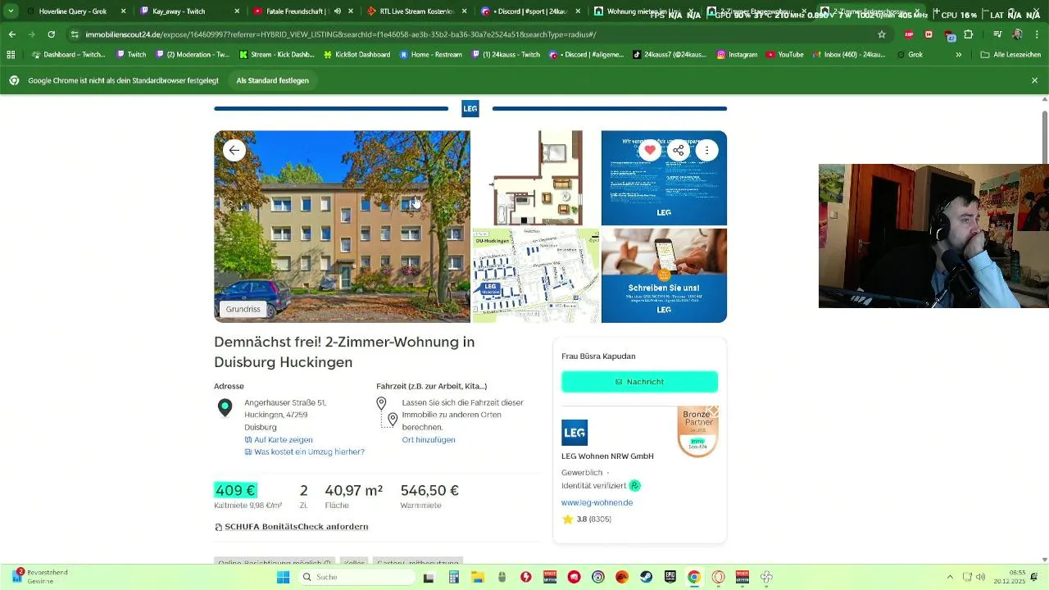Open Instagram bookmark
The width and height of the screenshot is (1049, 590).
click(738, 54)
